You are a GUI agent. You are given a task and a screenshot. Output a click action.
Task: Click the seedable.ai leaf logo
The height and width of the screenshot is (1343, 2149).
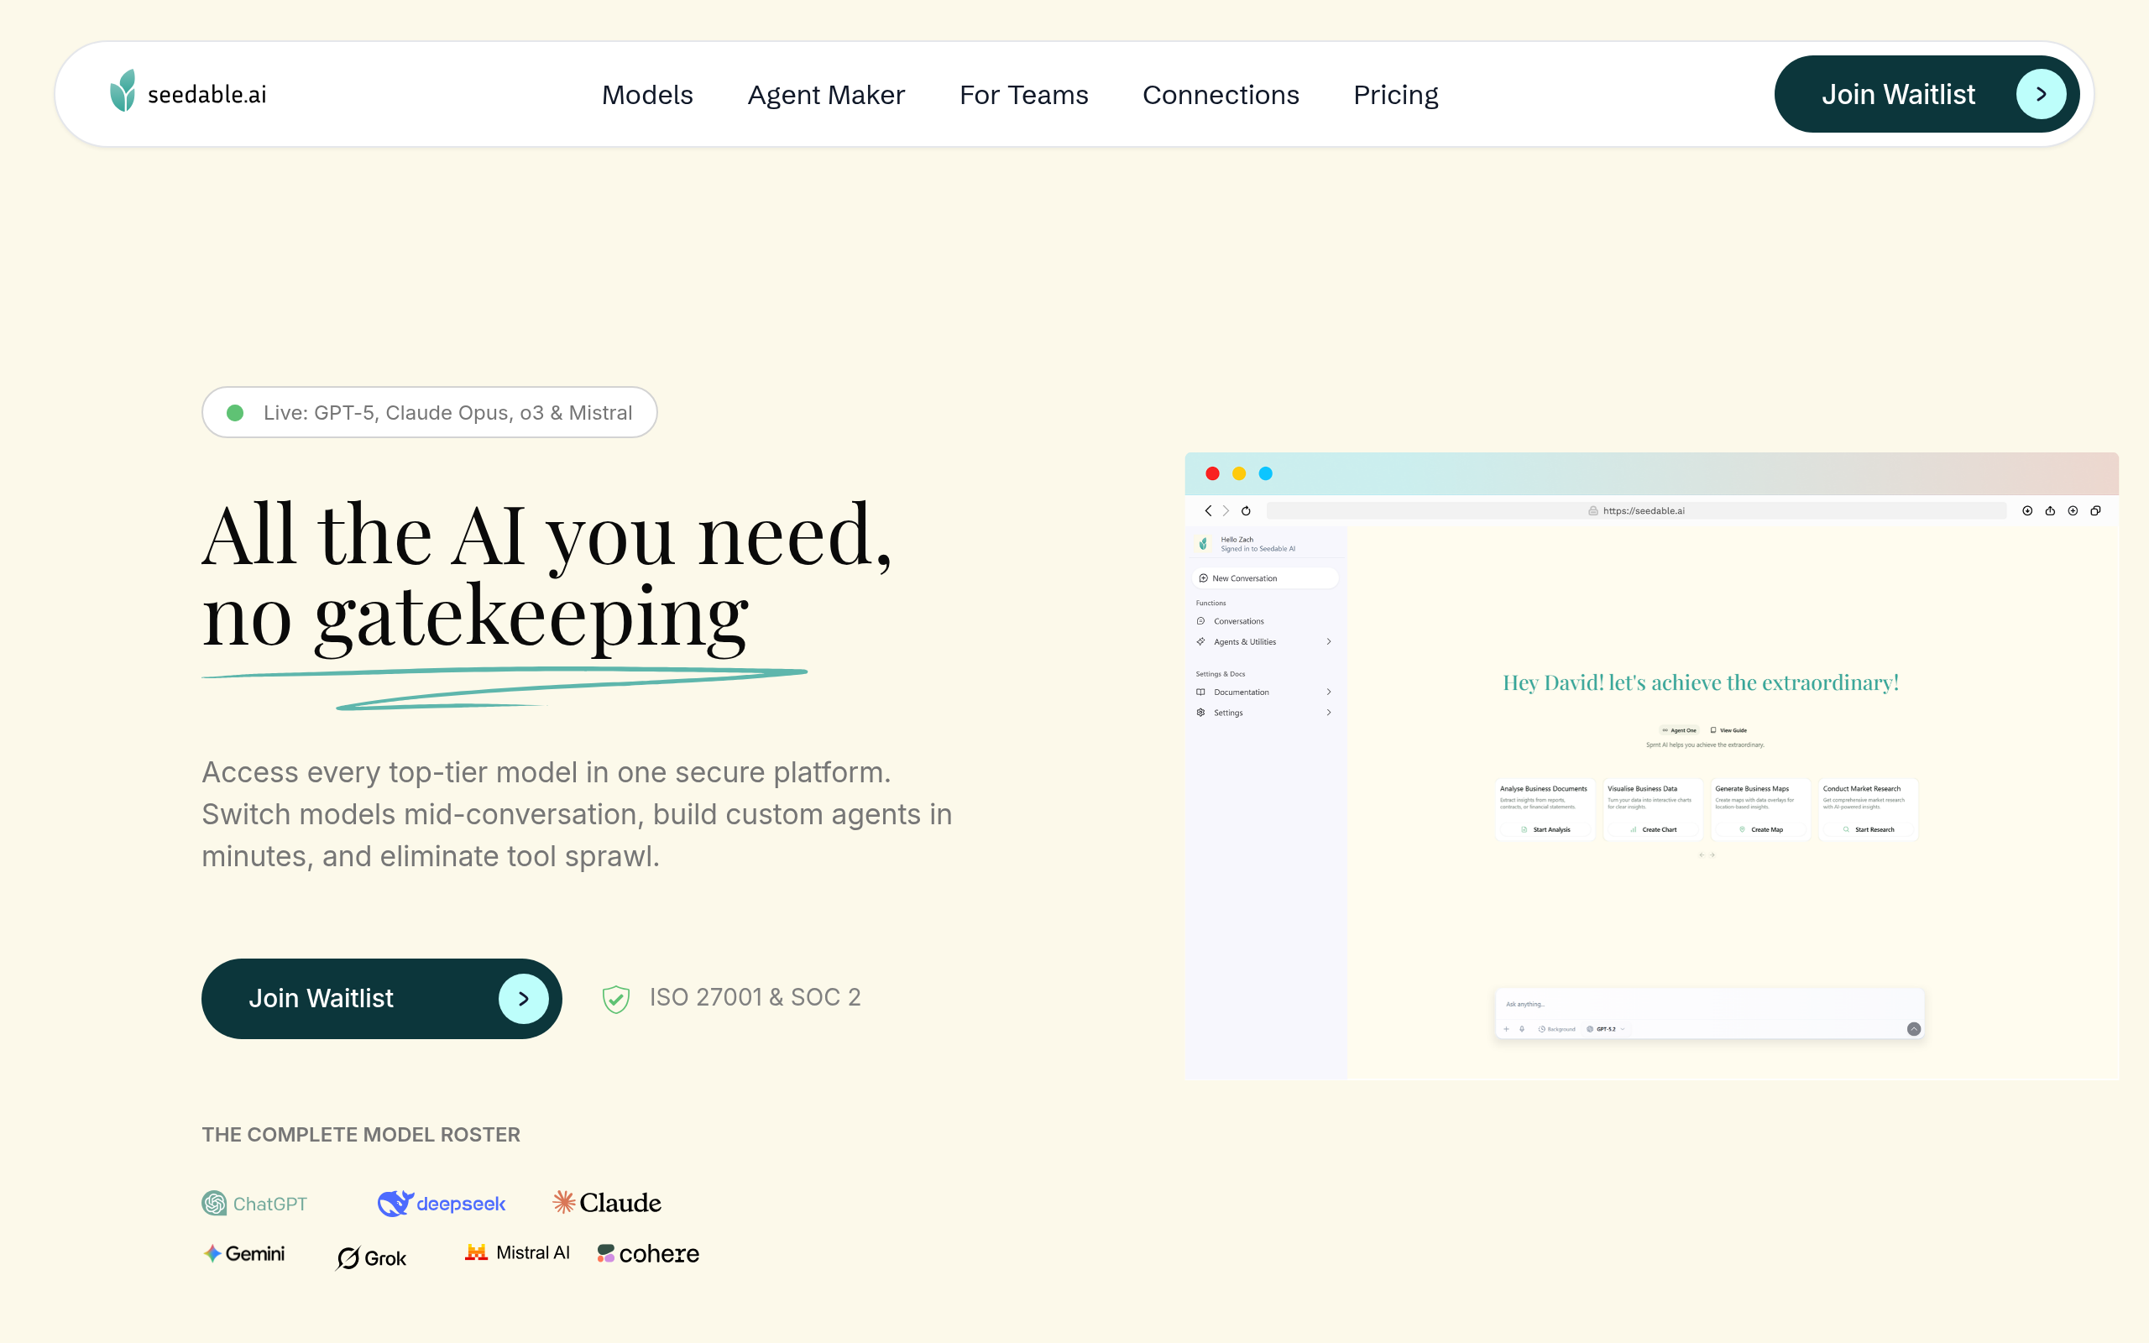coord(123,91)
